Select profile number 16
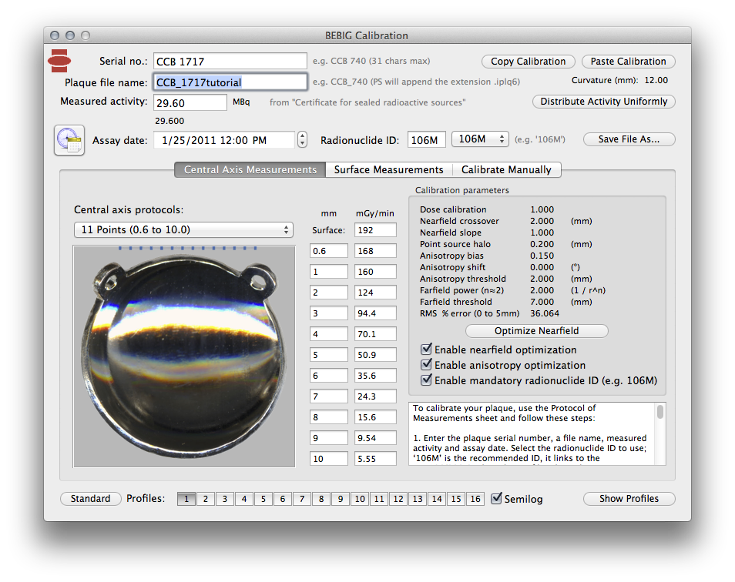This screenshot has width=735, height=582. [x=475, y=499]
